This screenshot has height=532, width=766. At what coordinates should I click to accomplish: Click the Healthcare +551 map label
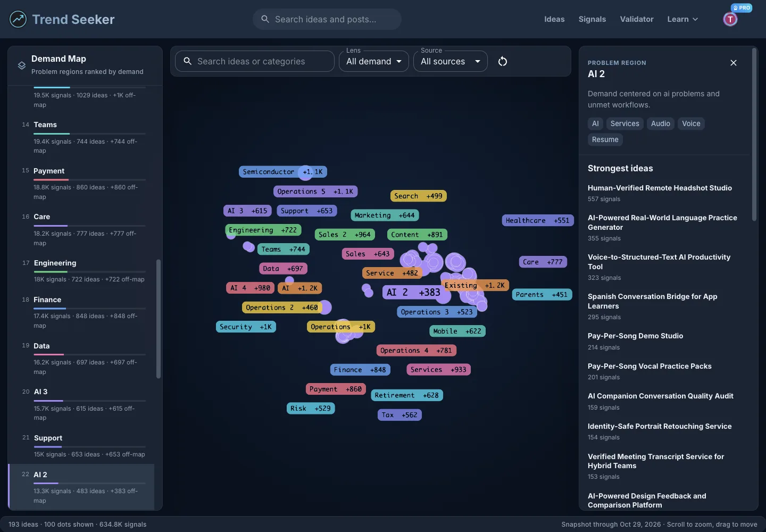tap(538, 220)
